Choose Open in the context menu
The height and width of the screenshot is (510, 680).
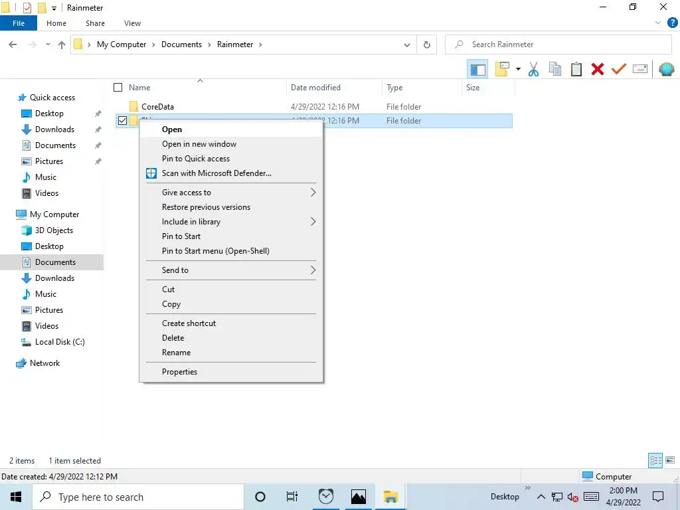click(231, 129)
